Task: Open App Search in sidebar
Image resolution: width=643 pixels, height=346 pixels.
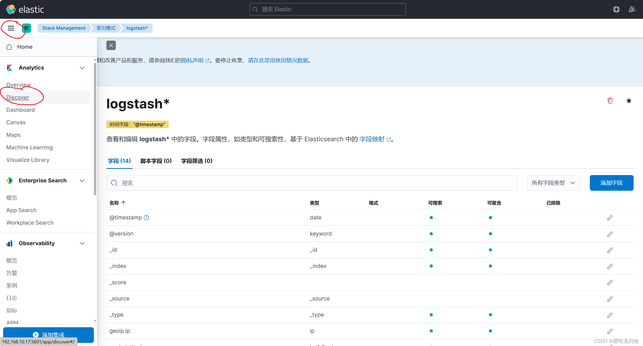Action: (x=21, y=210)
